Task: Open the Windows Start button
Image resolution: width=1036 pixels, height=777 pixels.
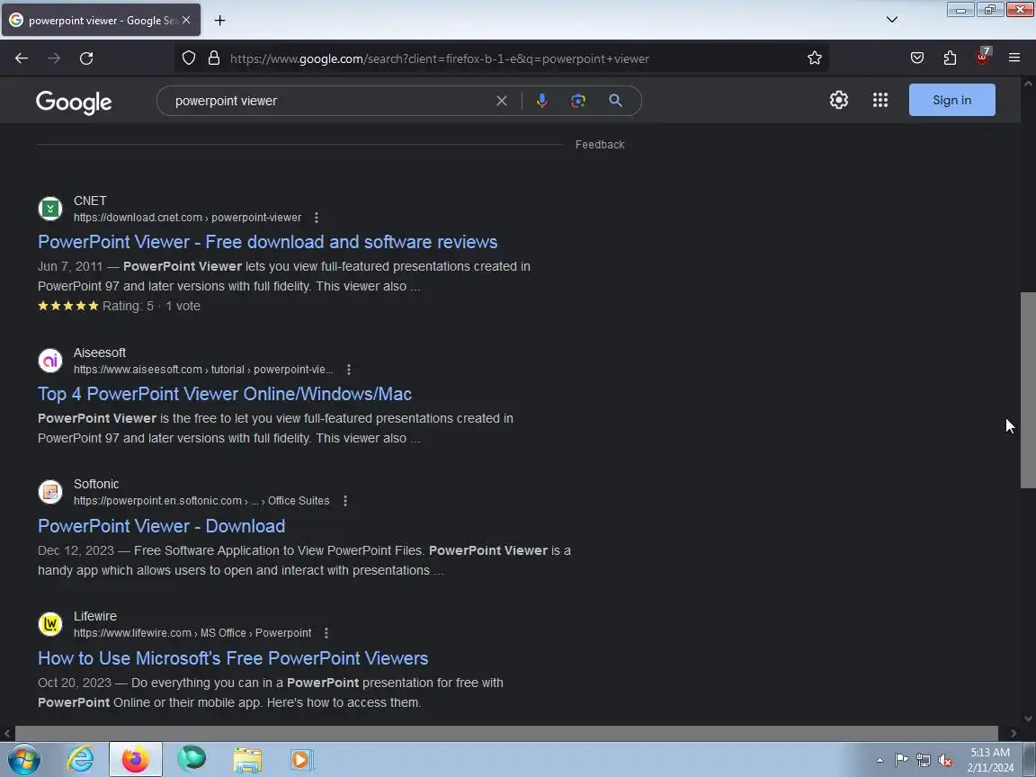Action: pyautogui.click(x=23, y=759)
